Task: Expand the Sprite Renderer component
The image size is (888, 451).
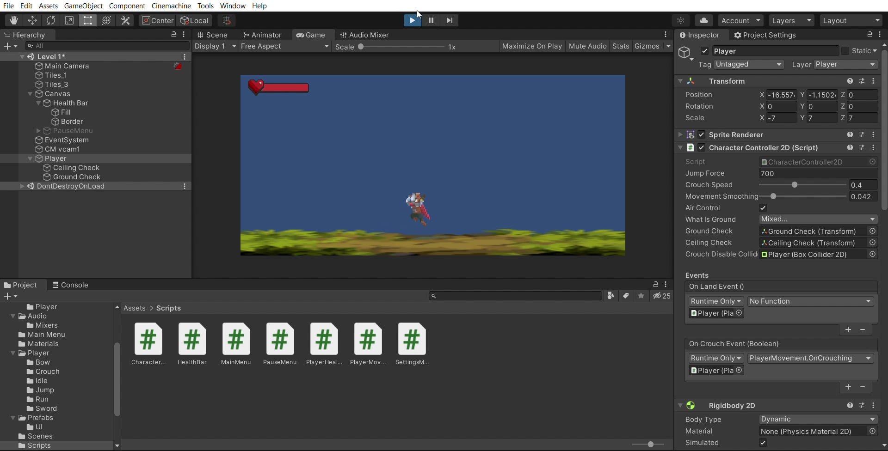Action: [x=680, y=134]
